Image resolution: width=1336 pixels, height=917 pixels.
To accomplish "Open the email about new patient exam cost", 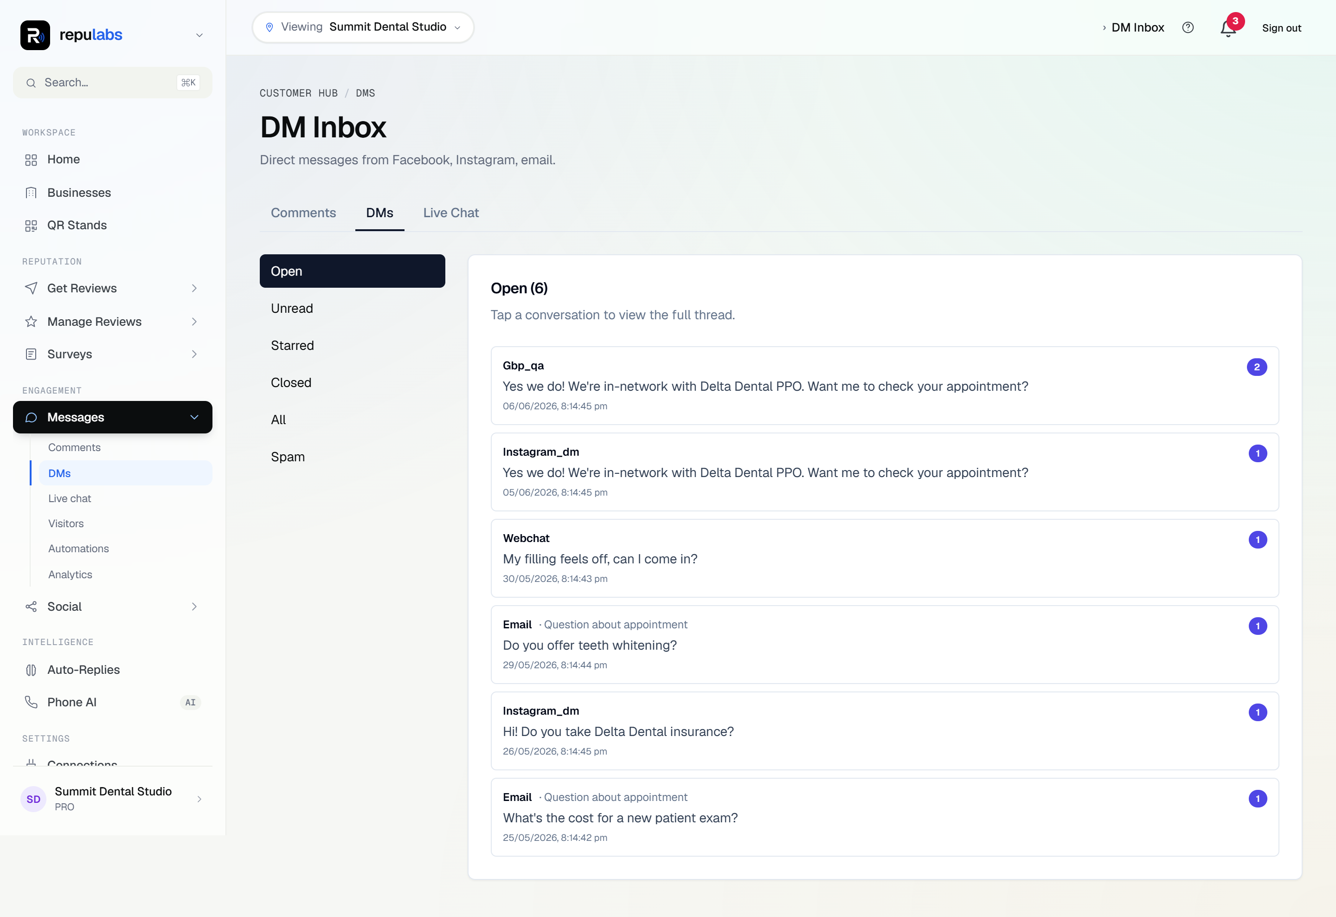I will click(x=884, y=817).
